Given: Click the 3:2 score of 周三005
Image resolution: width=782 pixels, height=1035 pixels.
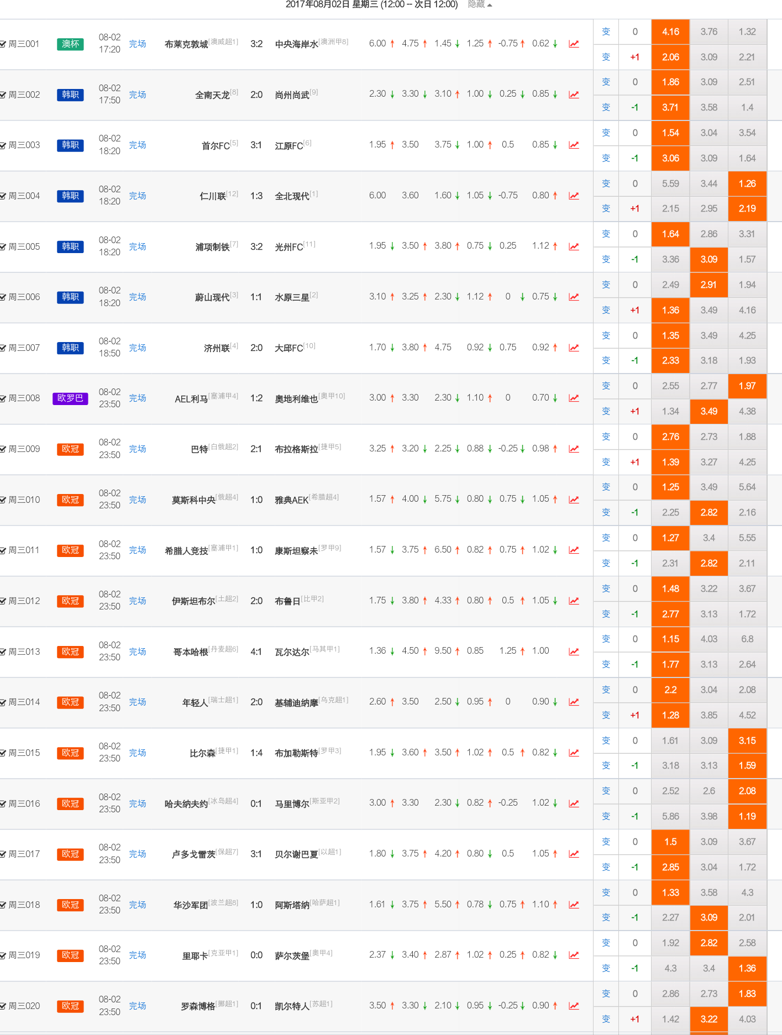Looking at the screenshot, I should 256,246.
